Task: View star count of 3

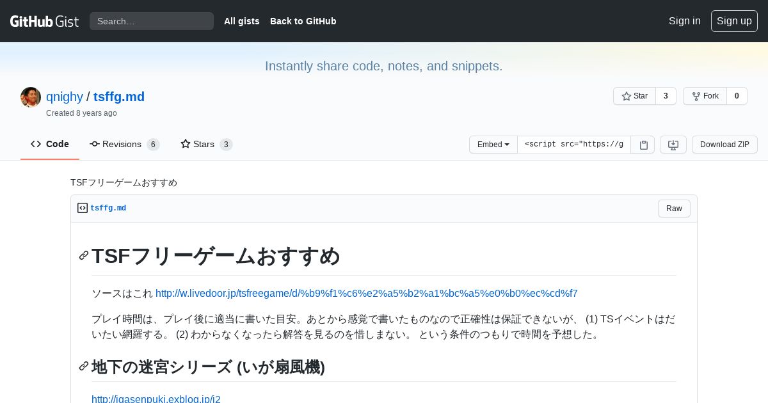Action: pos(666,96)
